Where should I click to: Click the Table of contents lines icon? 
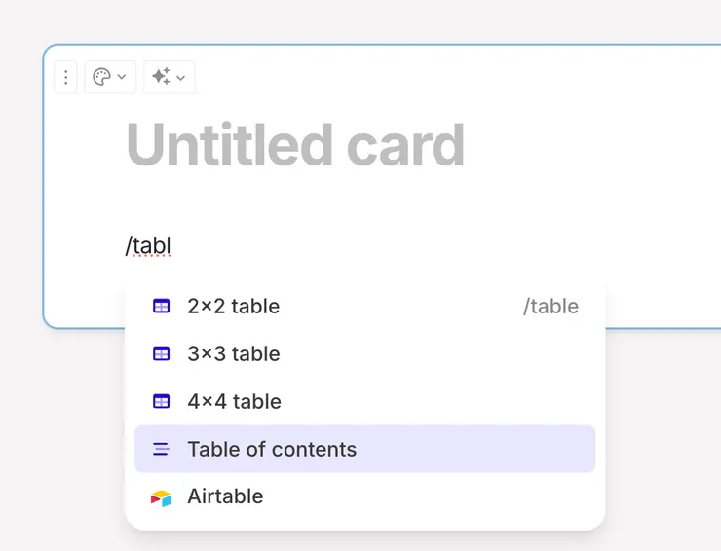click(x=162, y=449)
